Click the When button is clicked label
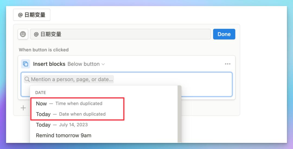 (x=44, y=50)
